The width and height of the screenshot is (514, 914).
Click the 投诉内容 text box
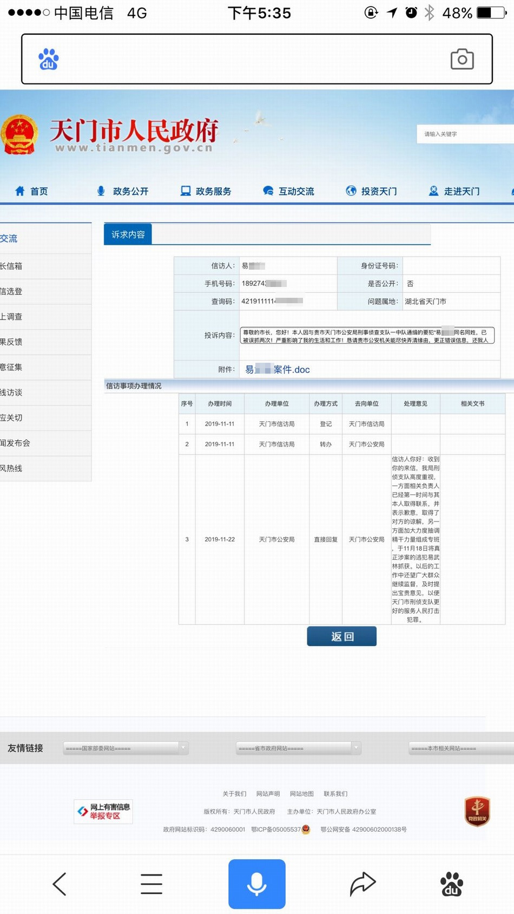coord(367,336)
